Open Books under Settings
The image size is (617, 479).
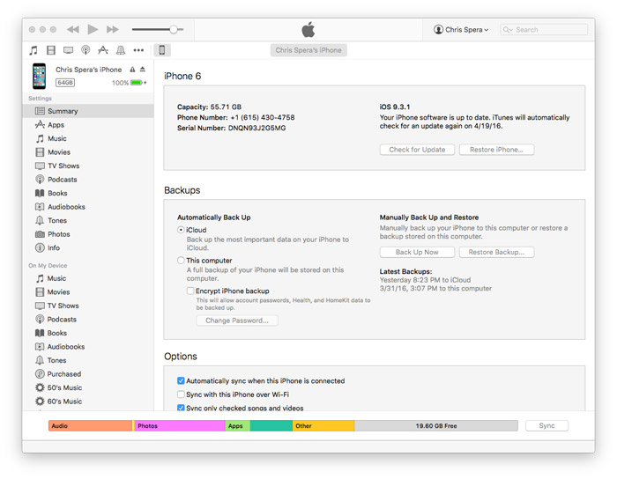pos(88,194)
